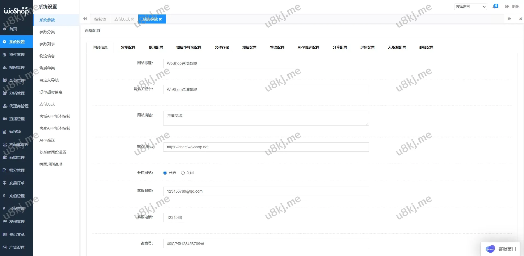524x256 pixels.
Task: Open the 选择语言 language dropdown
Action: pyautogui.click(x=470, y=7)
